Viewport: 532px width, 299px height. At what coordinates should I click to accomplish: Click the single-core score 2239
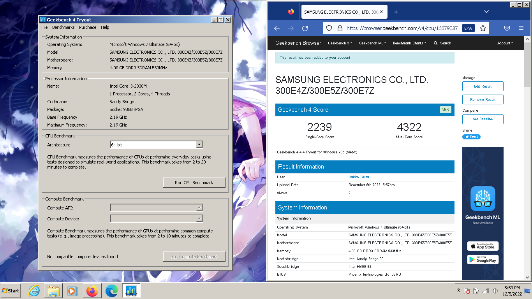click(319, 127)
